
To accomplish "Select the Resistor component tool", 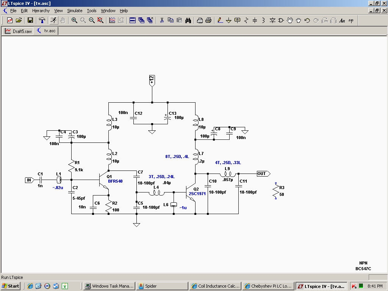I will click(246, 20).
